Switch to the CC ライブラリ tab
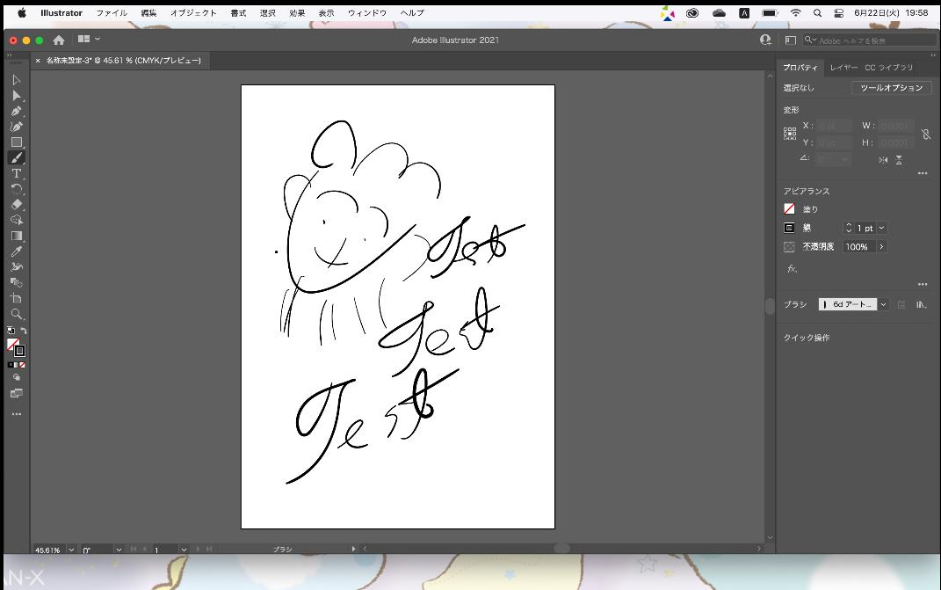 889,68
